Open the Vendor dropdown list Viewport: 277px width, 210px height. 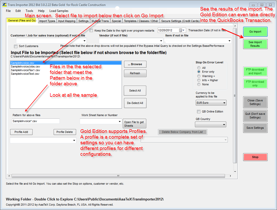click(x=161, y=41)
